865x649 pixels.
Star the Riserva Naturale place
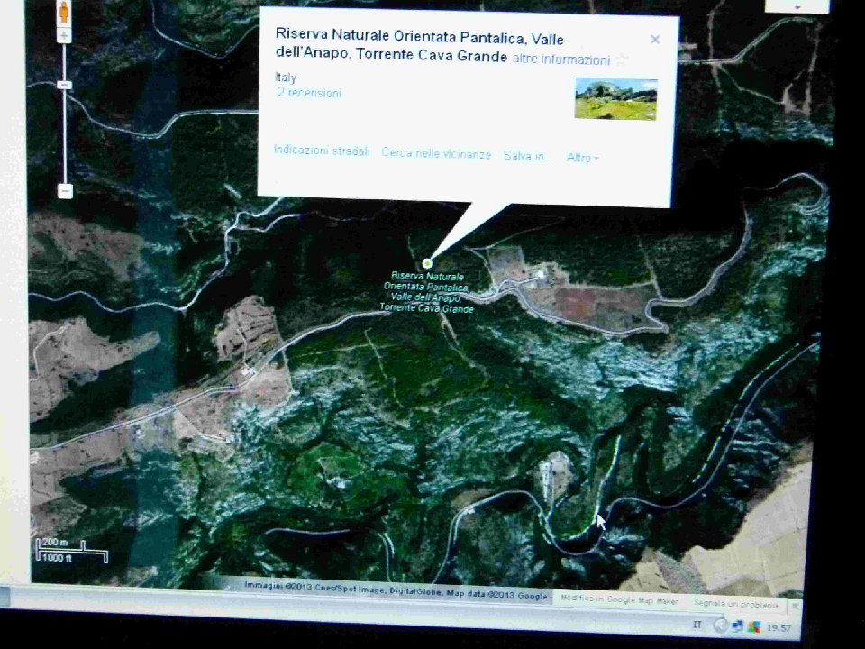pyautogui.click(x=622, y=59)
